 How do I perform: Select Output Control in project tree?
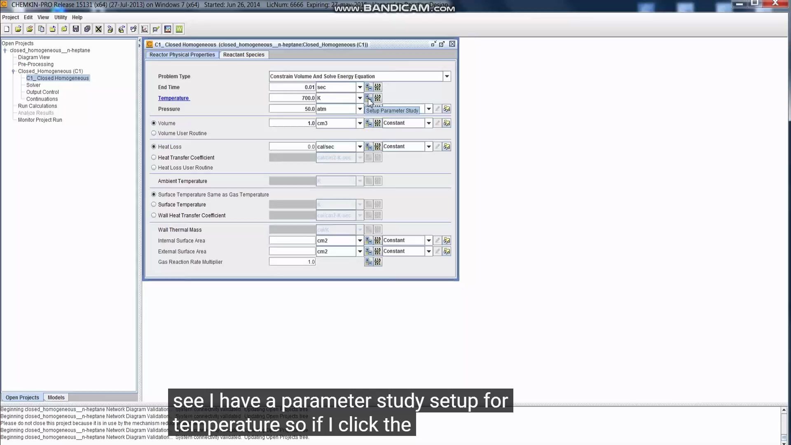(42, 92)
